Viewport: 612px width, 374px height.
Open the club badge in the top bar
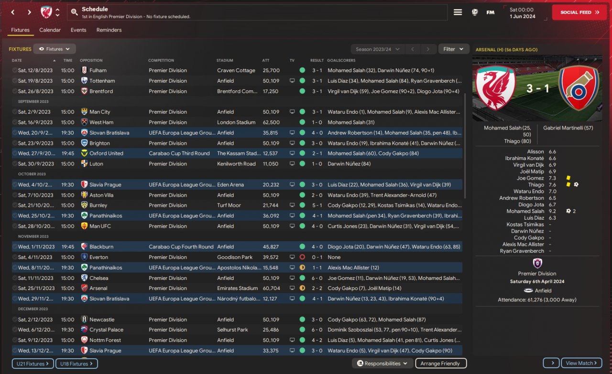click(46, 12)
